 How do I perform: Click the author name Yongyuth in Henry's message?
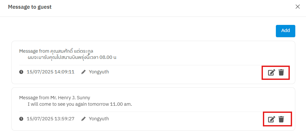coord(99,119)
